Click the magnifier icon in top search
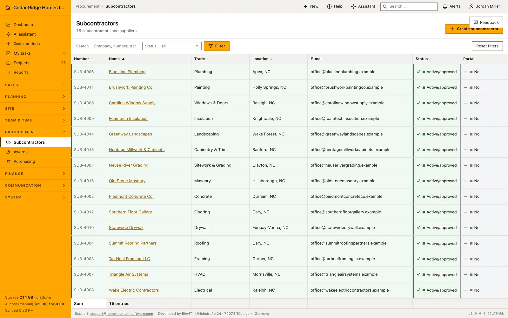This screenshot has height=318, width=508. point(385,6)
